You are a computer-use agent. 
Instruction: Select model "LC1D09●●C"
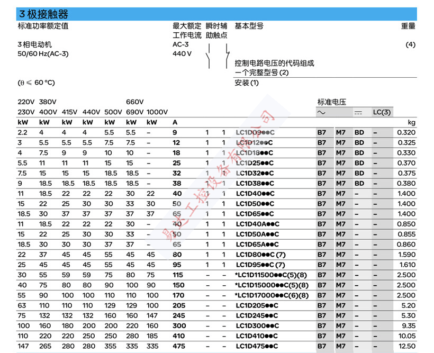tap(255, 133)
